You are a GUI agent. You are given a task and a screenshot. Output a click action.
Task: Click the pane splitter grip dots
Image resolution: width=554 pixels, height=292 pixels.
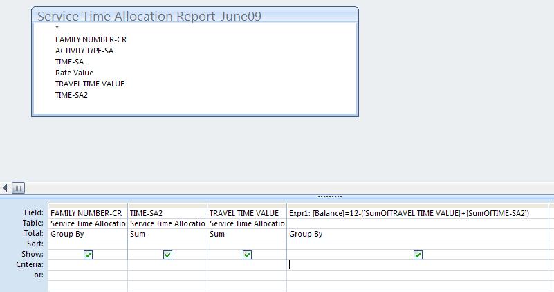click(x=330, y=197)
